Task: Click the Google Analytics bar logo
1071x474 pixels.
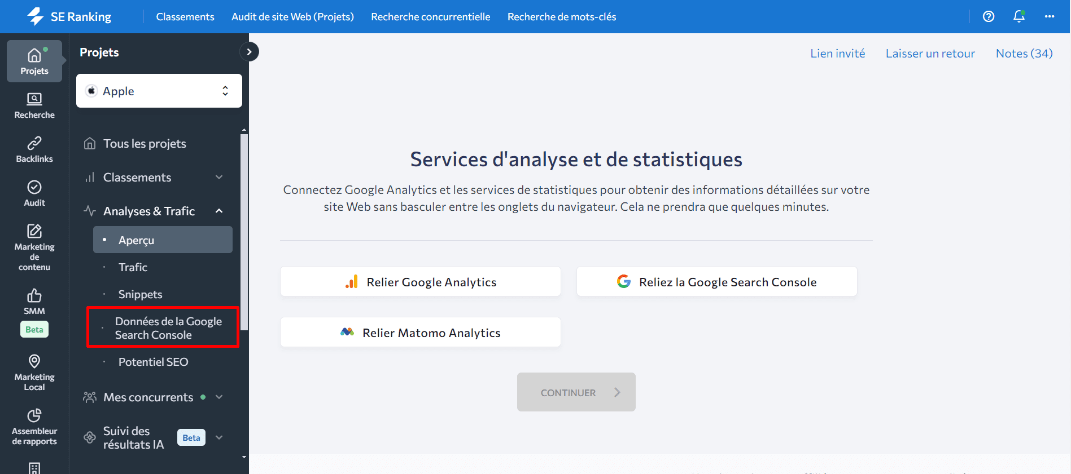Action: coord(352,282)
